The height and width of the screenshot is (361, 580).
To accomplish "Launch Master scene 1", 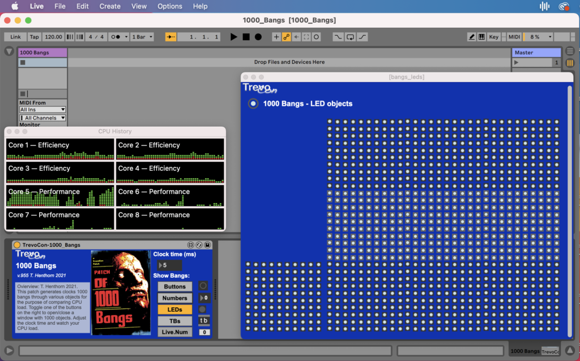I will tap(517, 62).
